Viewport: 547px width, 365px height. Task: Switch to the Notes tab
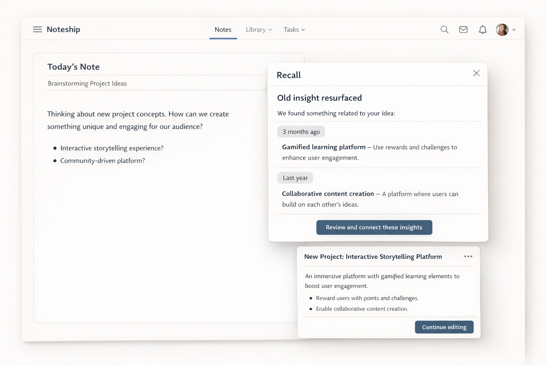tap(223, 30)
